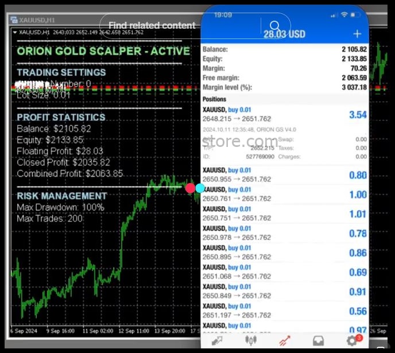This screenshot has height=353, width=395.
Task: Click the Closed Profit $2035.82 line
Action: pyautogui.click(x=63, y=162)
